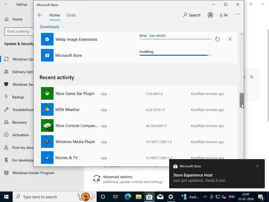Select version 48.104.4001.0 text
269x202 pixels.
156,126
